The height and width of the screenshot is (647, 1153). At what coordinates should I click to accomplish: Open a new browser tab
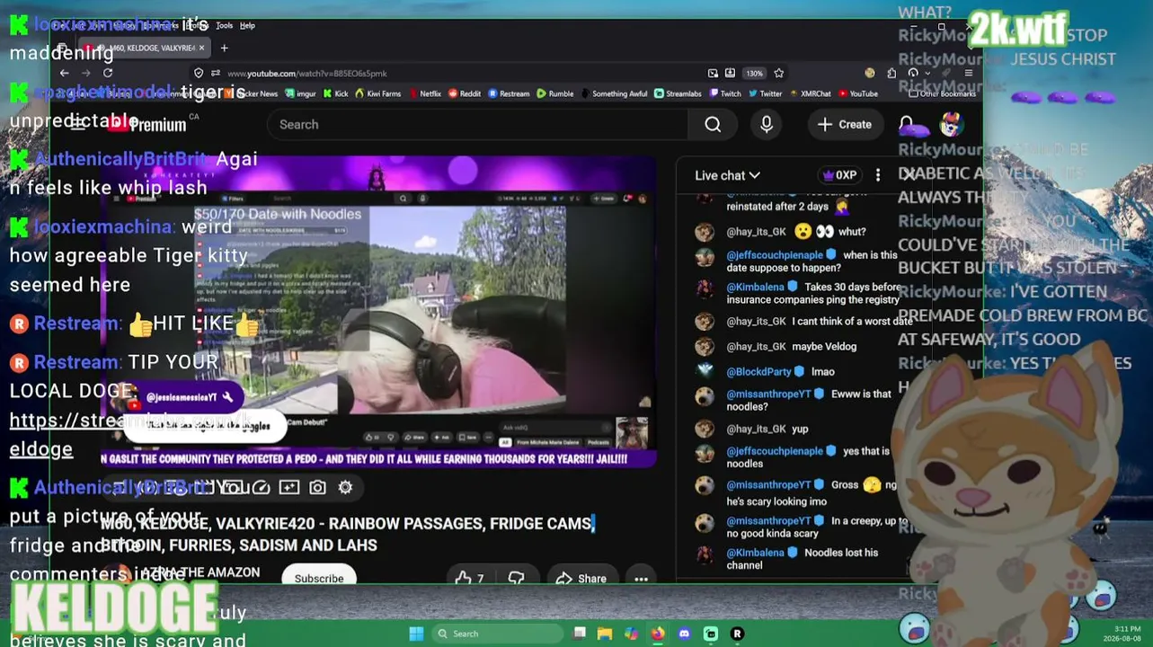tap(224, 48)
